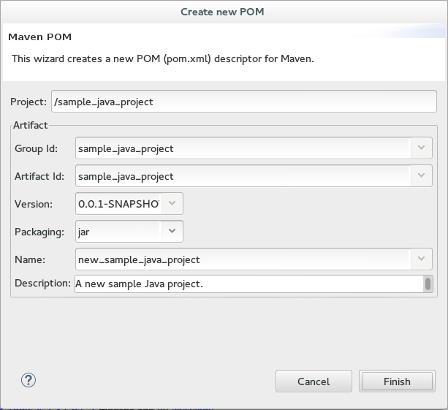Screen dimensions: 448x410
Task: Click the 'Maven POM' heading text
Action: [39, 37]
